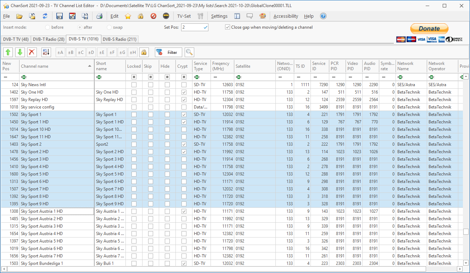Open the TV-Set menu
The width and height of the screenshot is (470, 273).
click(184, 16)
